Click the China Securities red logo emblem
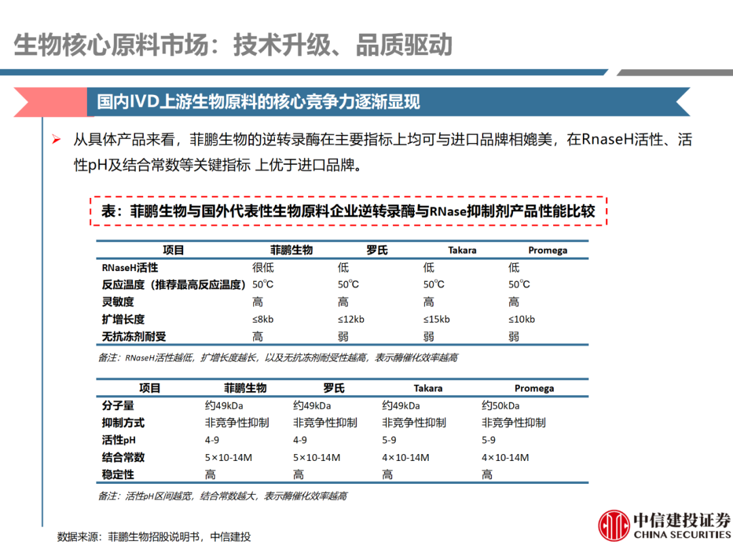Viewport: 733px width, 549px height. pyautogui.click(x=614, y=524)
